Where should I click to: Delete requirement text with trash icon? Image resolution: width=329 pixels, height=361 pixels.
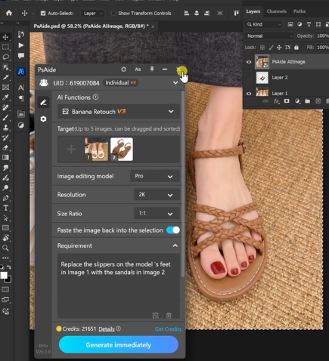(169, 316)
